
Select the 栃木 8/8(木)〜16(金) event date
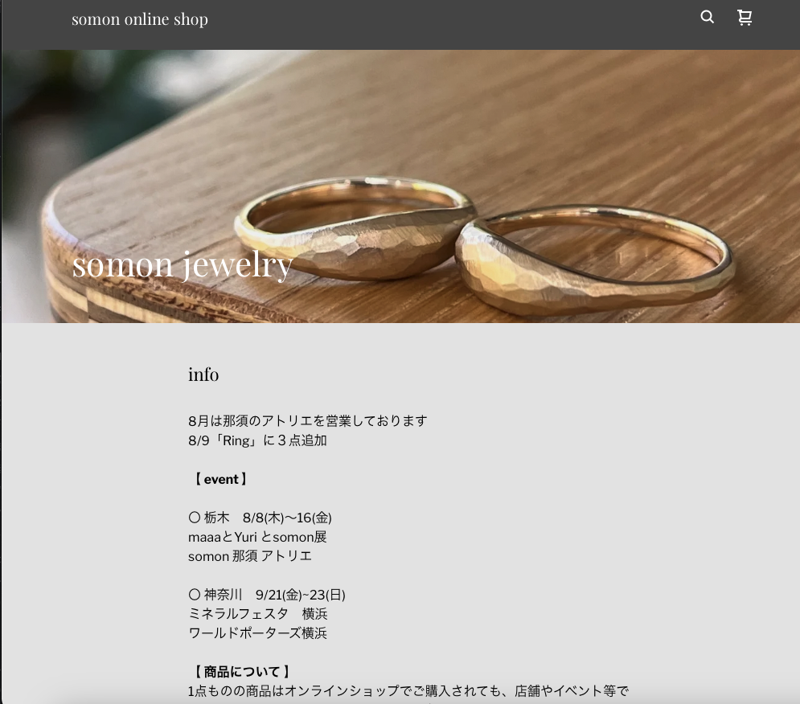[x=268, y=518]
